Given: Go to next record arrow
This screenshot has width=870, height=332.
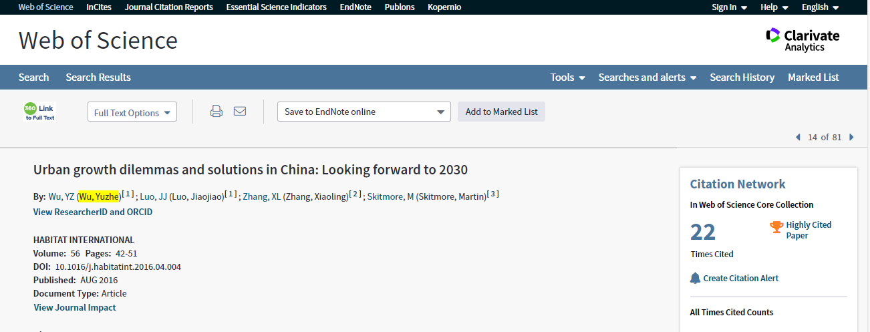Looking at the screenshot, I should [x=851, y=137].
